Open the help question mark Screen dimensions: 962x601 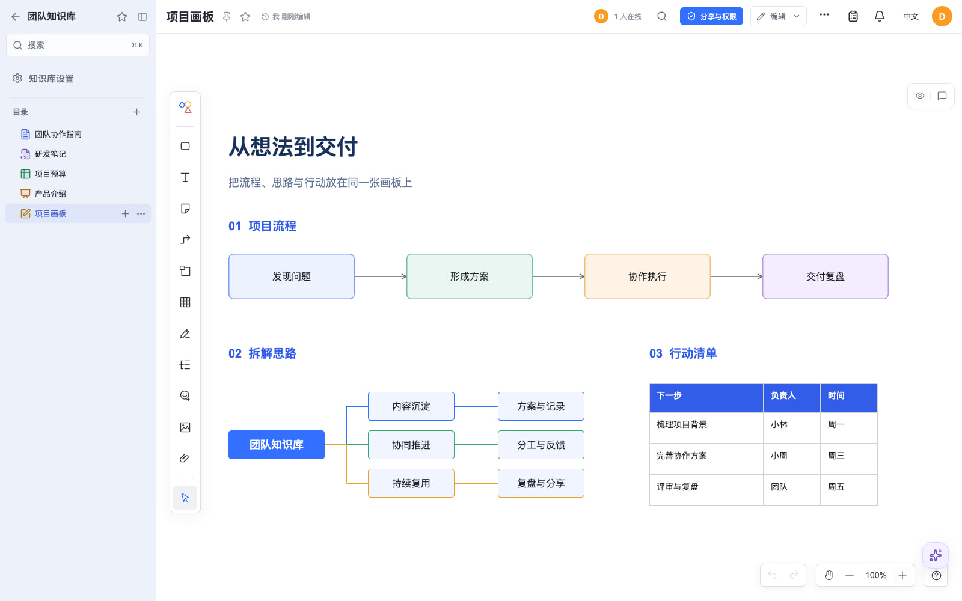point(936,575)
